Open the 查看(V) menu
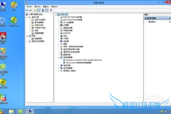Viewport: 171px width, 114px height. (x=46, y=7)
